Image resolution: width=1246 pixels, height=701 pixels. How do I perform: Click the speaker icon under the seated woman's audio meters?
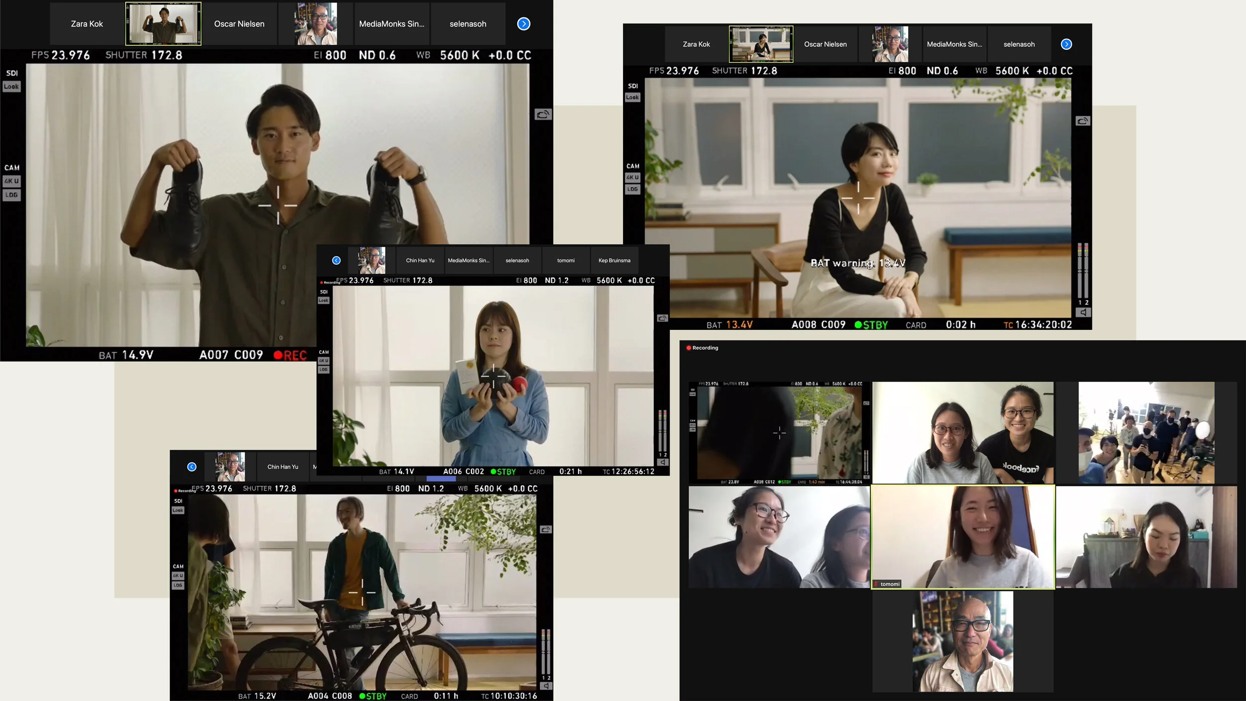click(x=1083, y=312)
